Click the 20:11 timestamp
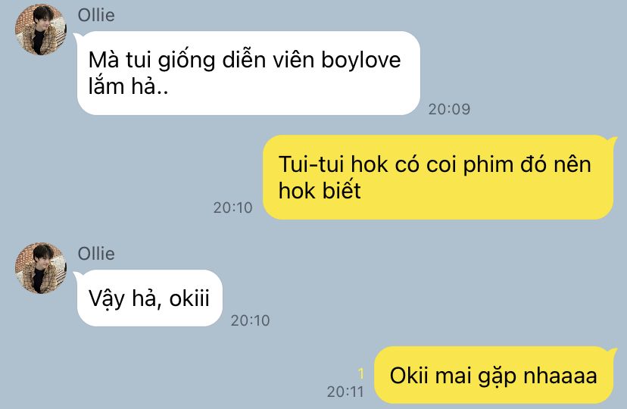 coord(345,392)
